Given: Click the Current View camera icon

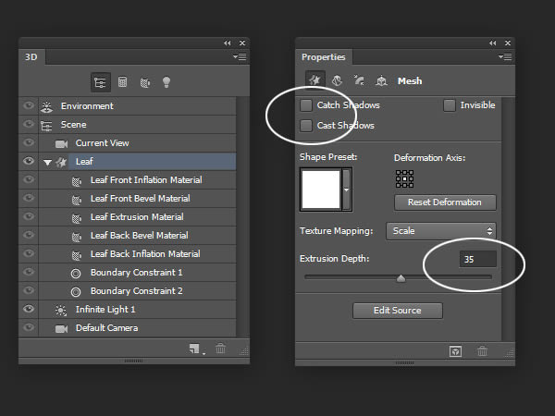Looking at the screenshot, I should point(61,144).
